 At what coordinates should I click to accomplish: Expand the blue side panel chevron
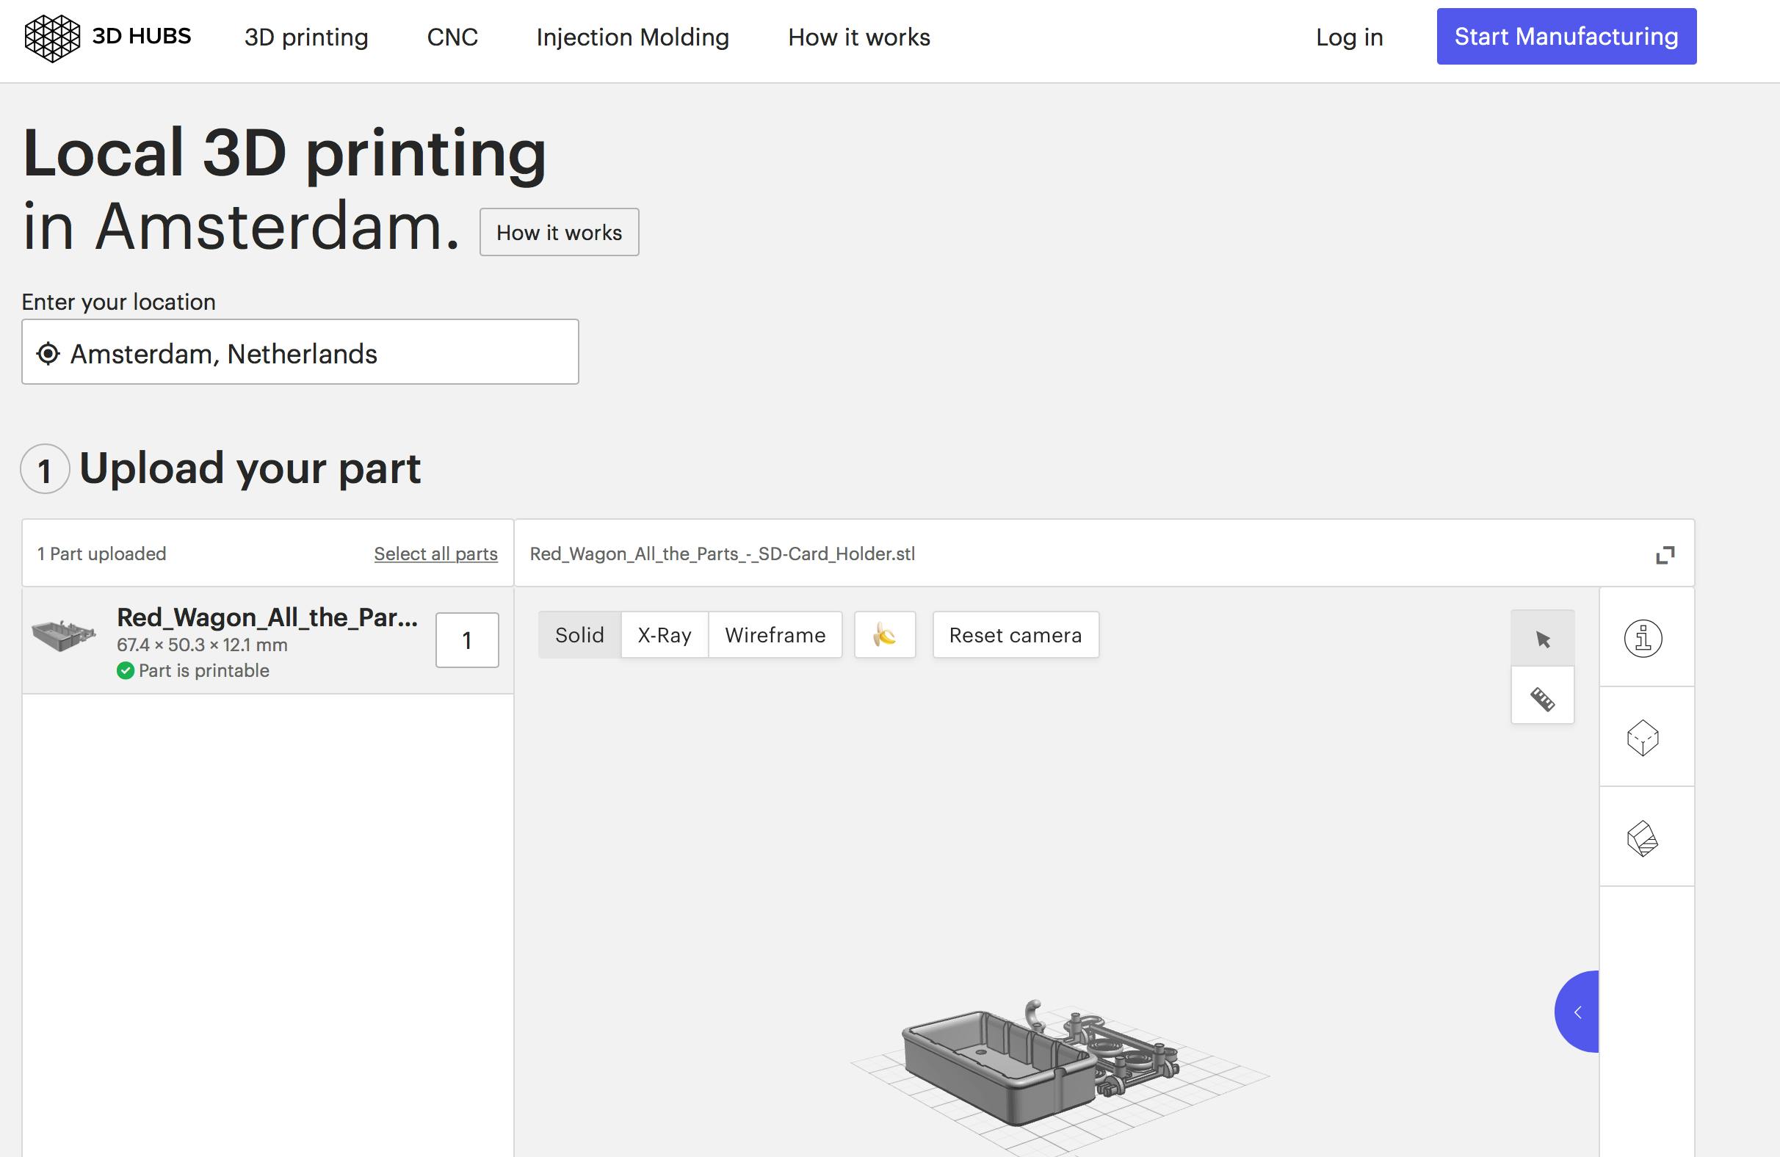1578,1012
